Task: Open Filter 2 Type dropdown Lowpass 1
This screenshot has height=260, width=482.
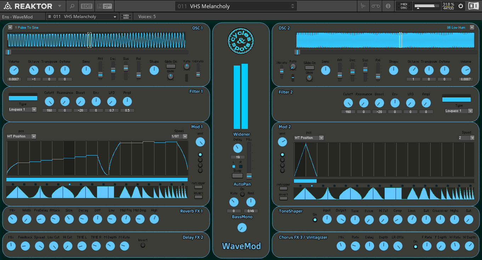Action: (459, 111)
